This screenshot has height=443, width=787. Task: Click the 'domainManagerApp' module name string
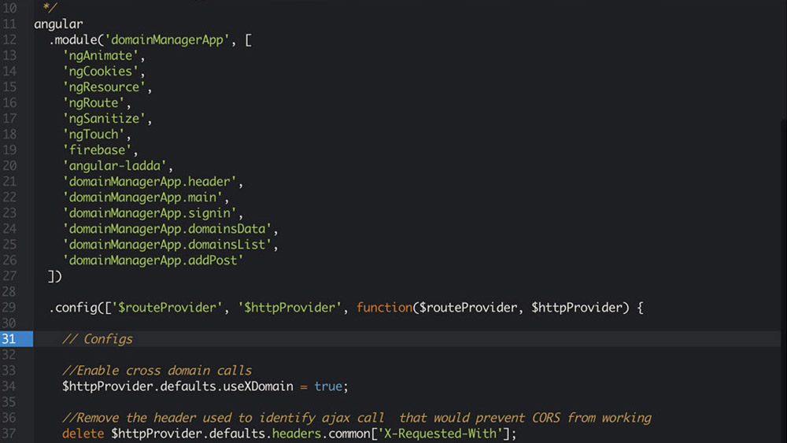coord(167,39)
